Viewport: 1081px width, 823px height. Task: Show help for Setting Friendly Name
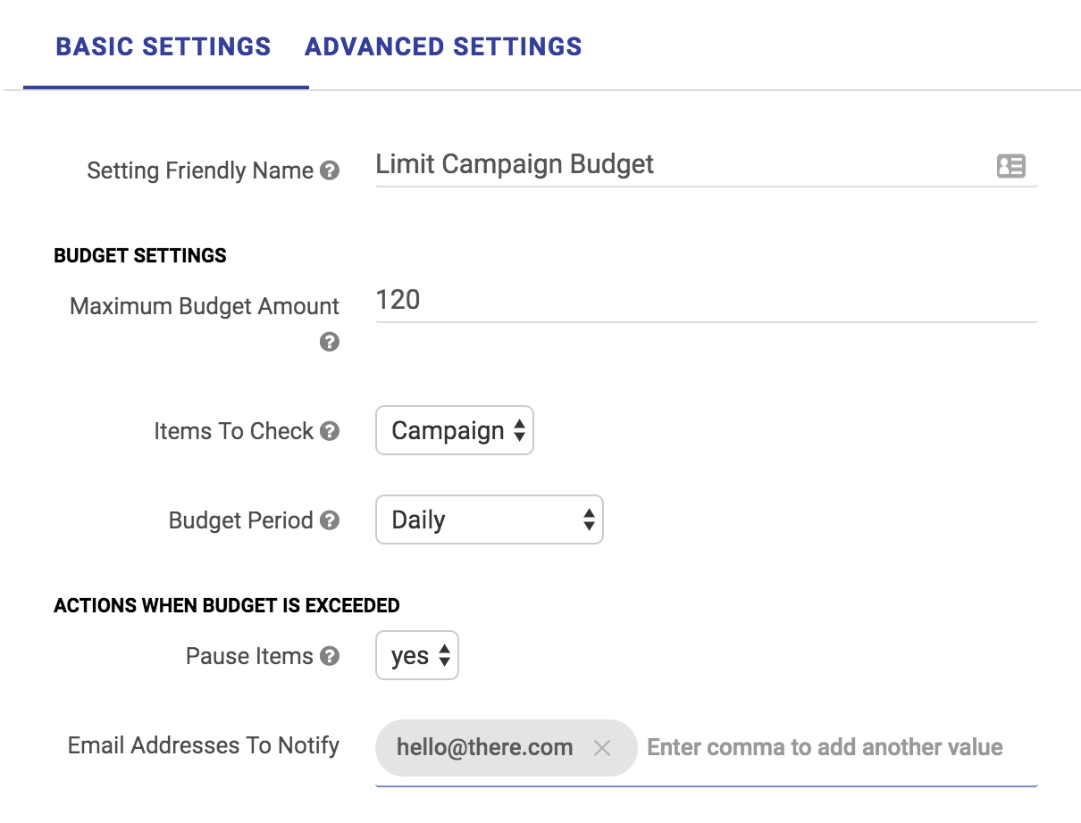[x=331, y=170]
